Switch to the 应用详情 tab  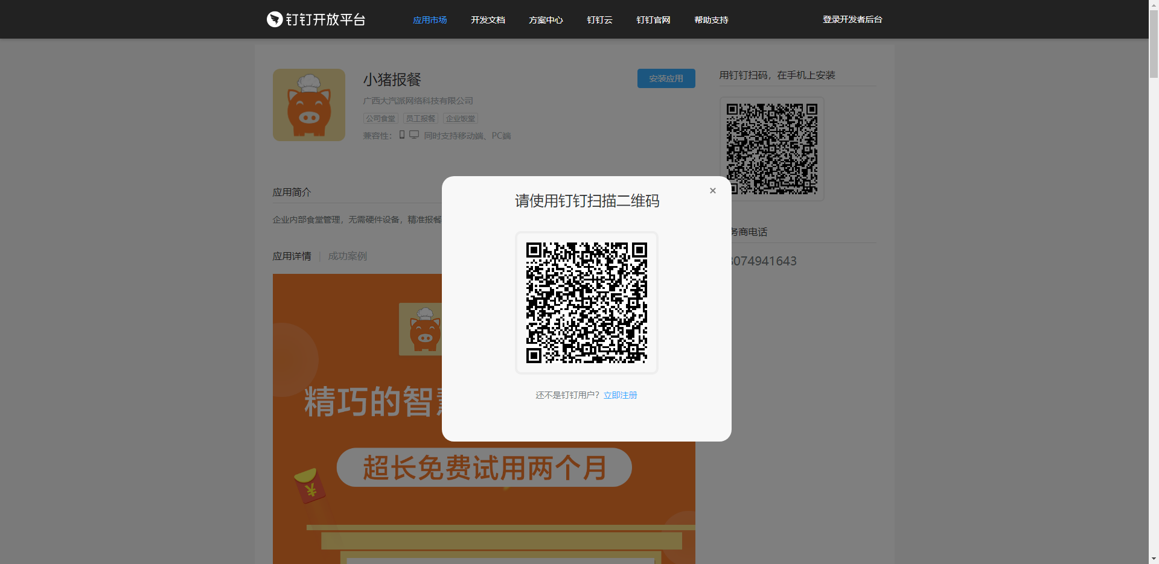tap(292, 256)
